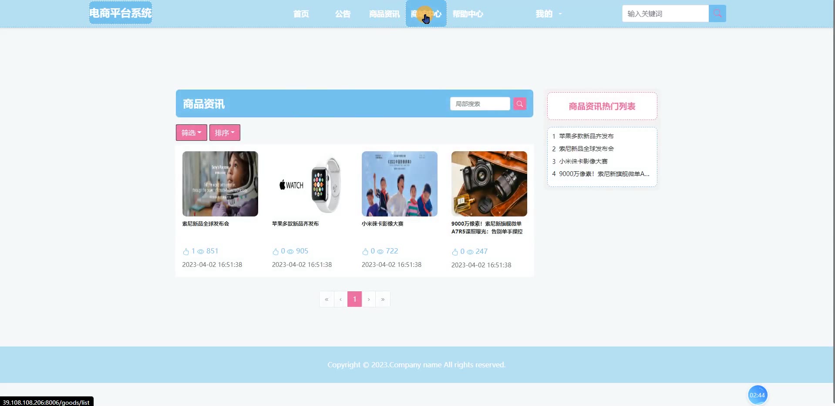Image resolution: width=835 pixels, height=406 pixels.
Task: Click the pink local search magnifier button
Action: [x=519, y=104]
